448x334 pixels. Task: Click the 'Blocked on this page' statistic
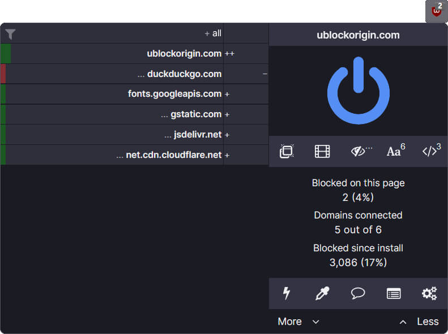(359, 190)
